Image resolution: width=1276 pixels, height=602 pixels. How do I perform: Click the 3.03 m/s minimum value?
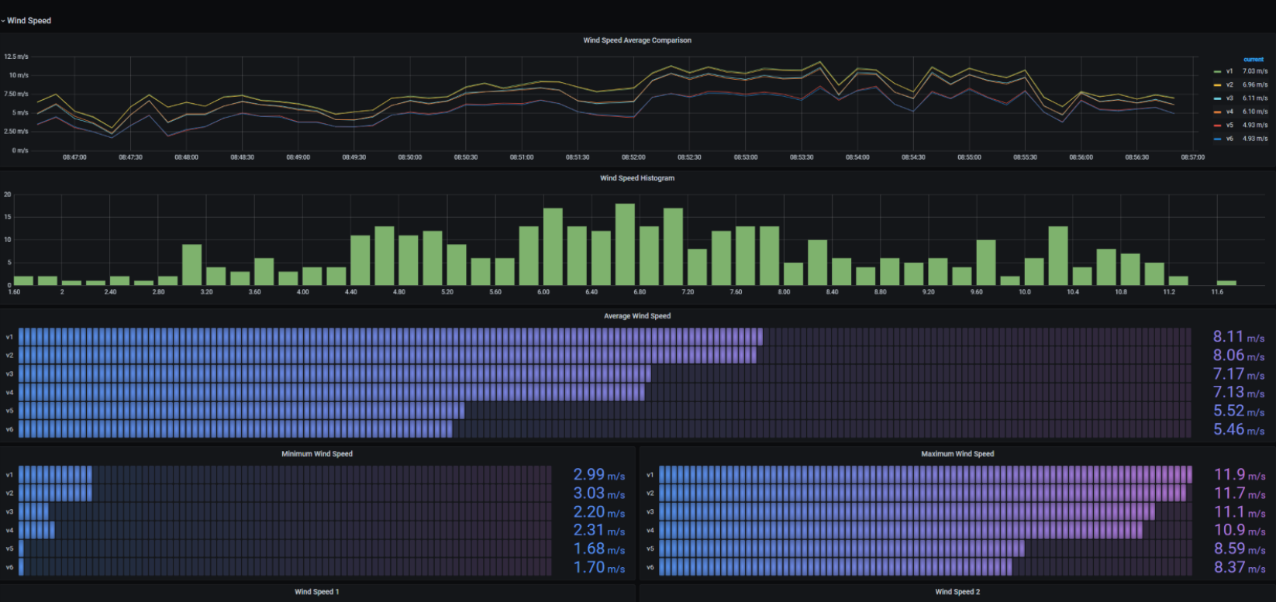point(599,494)
